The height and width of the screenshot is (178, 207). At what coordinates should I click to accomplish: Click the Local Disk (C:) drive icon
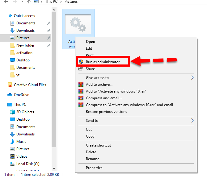click(12, 164)
